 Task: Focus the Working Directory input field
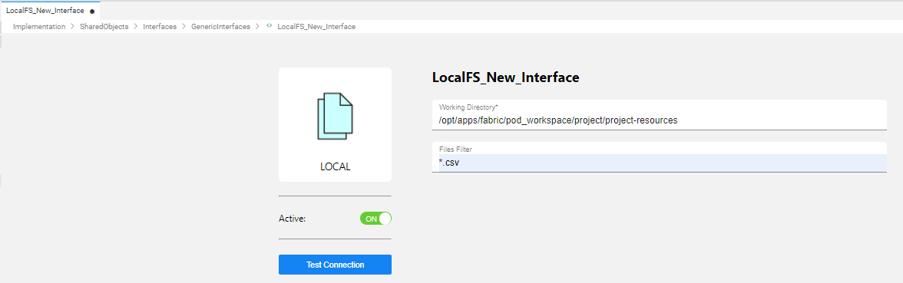[x=660, y=115]
